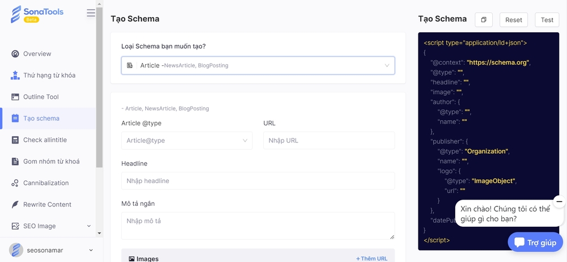The width and height of the screenshot is (567, 262).
Task: Go to Outline Tool
Action: (x=41, y=97)
